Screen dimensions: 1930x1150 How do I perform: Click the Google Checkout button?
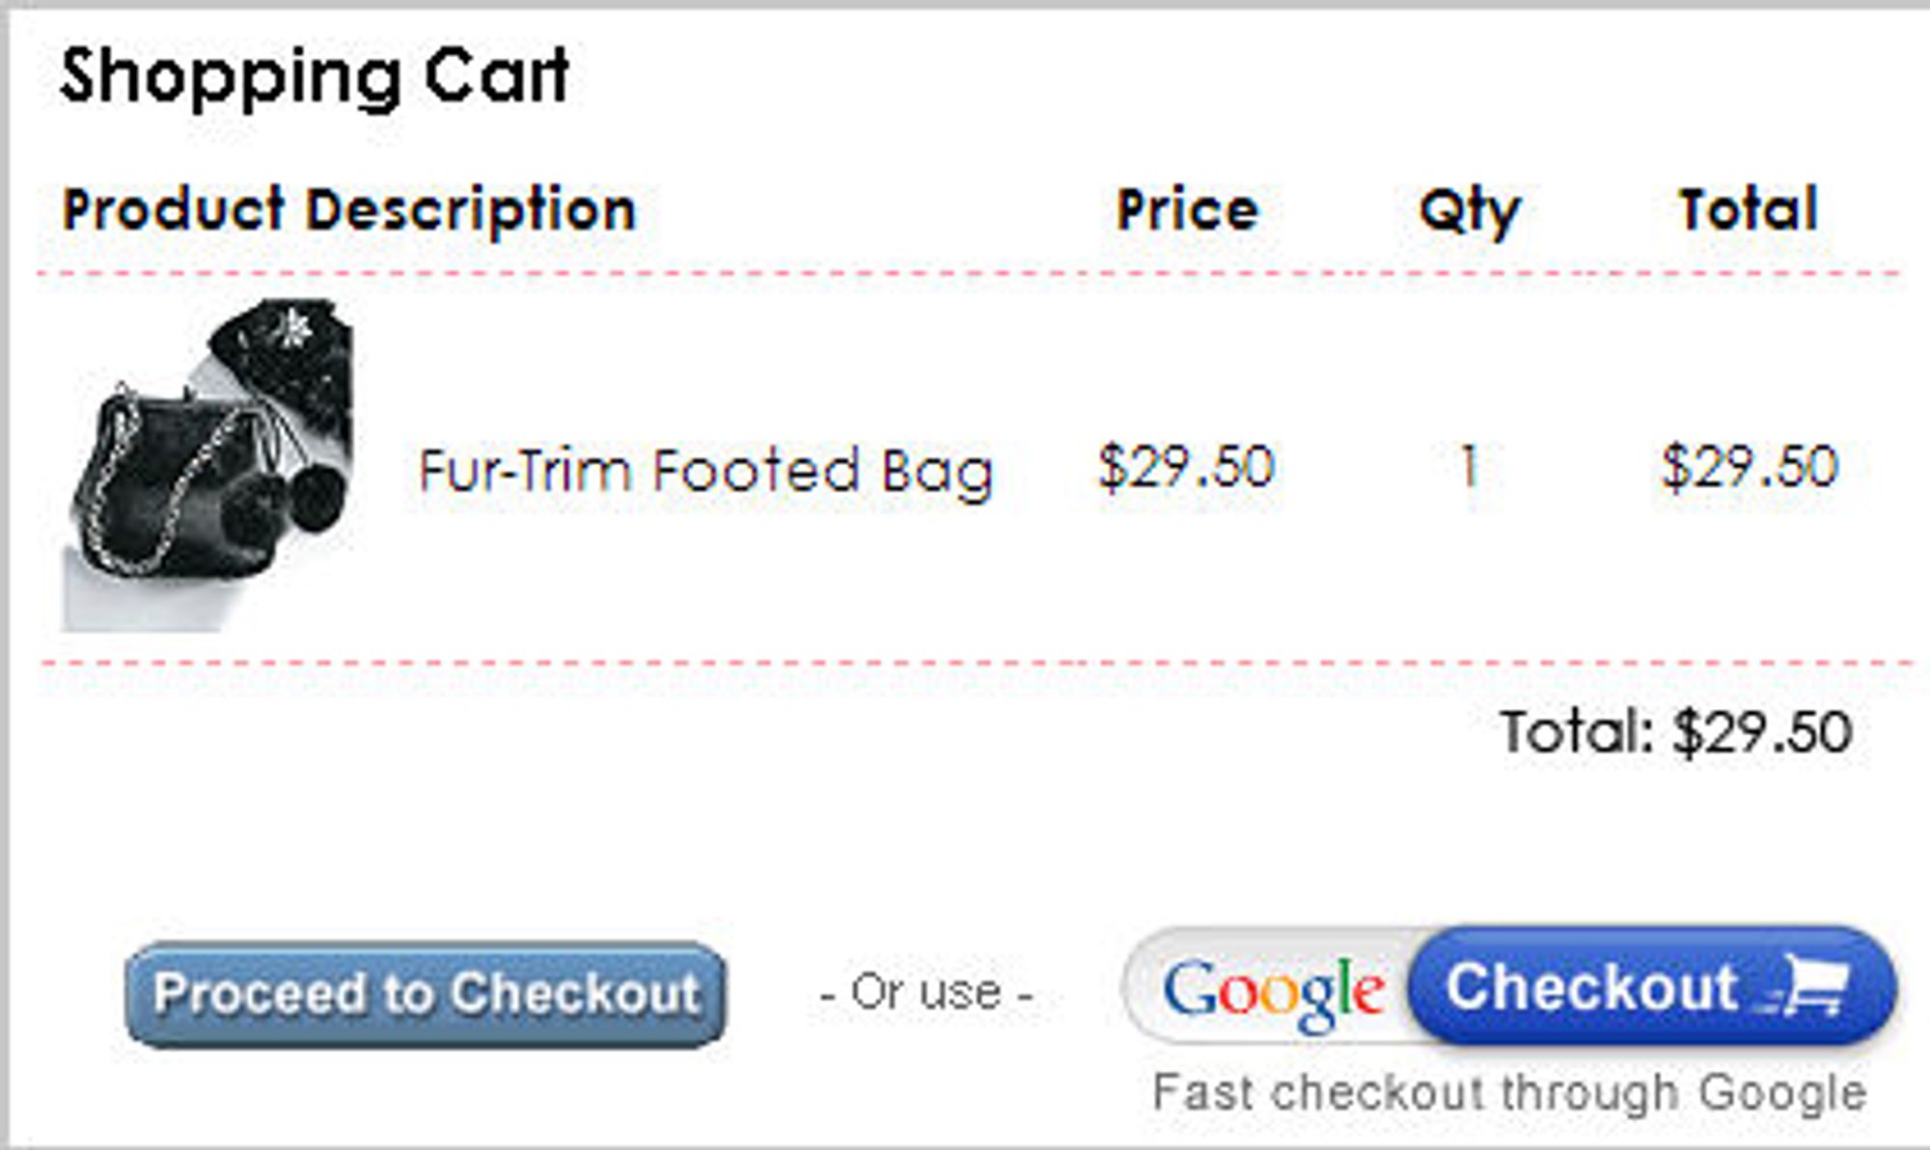[x=1509, y=987]
